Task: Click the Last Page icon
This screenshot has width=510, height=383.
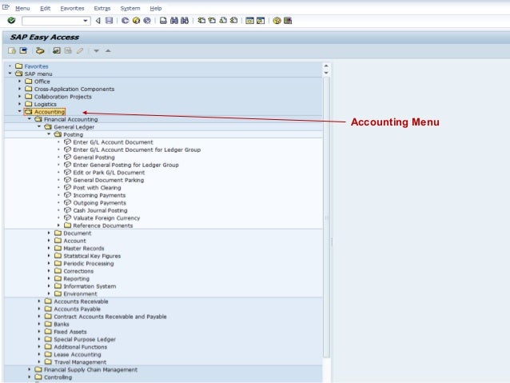Action: click(x=233, y=21)
